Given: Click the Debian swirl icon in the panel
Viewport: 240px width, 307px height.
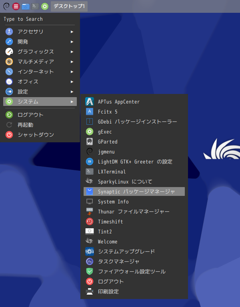Looking at the screenshot, I should point(6,6).
